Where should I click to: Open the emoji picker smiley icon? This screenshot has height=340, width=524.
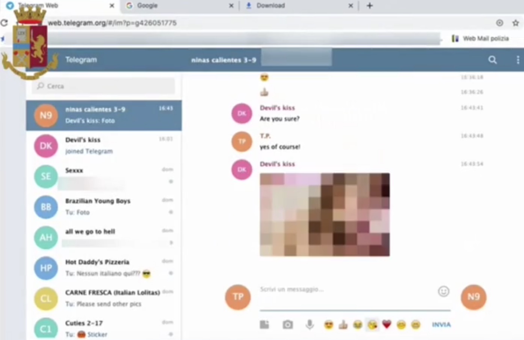(x=444, y=291)
